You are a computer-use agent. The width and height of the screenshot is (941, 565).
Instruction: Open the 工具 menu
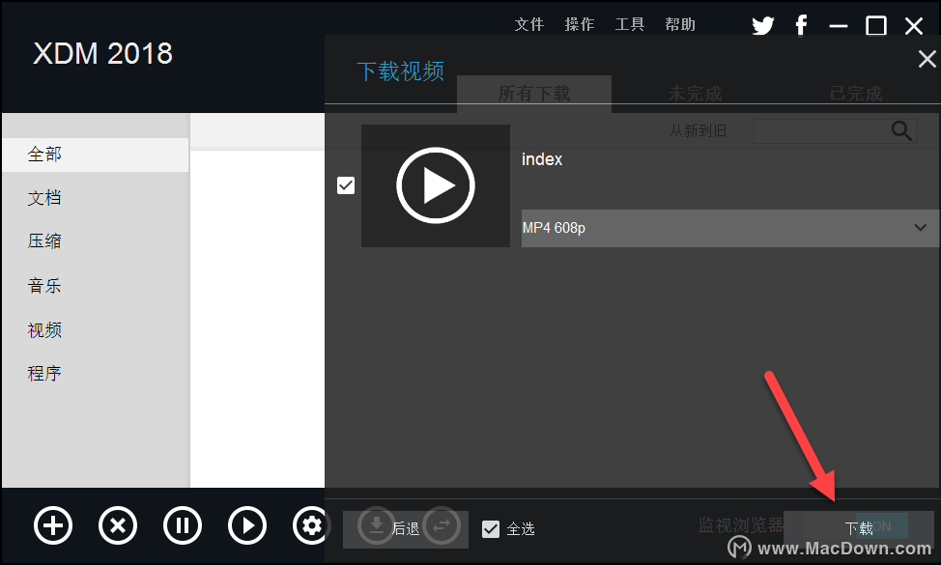630,24
